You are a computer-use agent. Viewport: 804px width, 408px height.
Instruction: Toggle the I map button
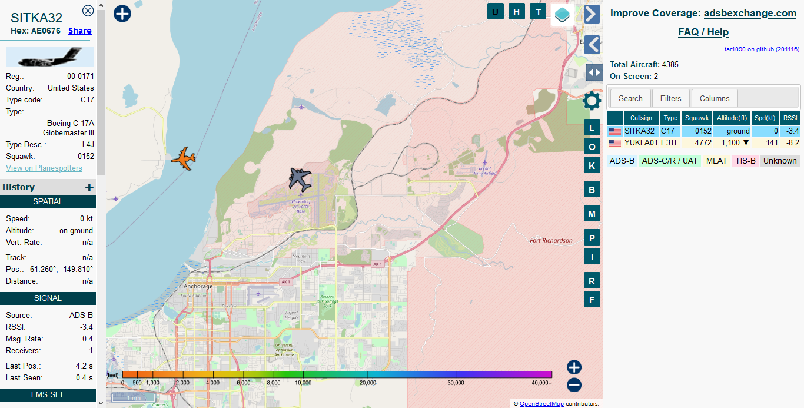coord(592,256)
